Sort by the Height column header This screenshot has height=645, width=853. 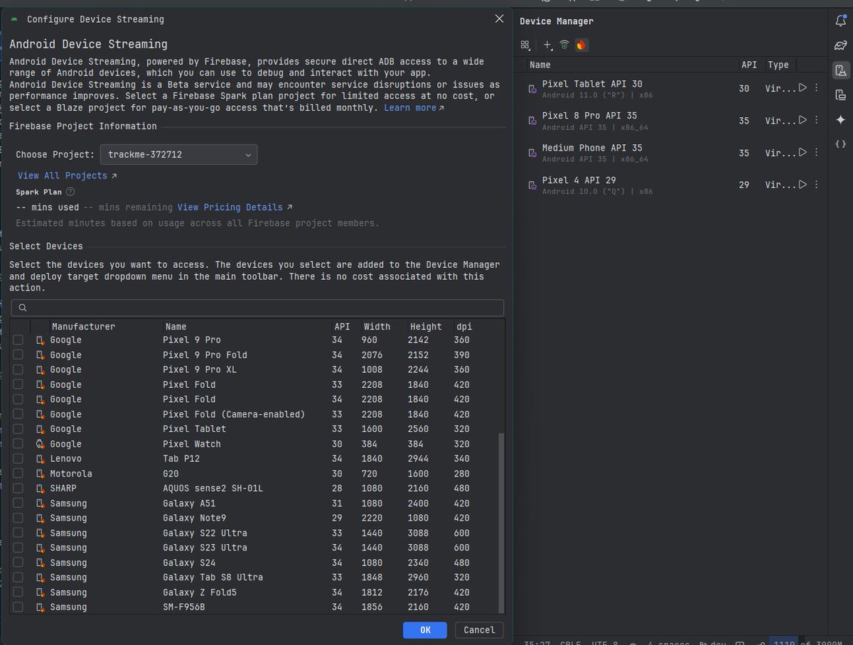426,327
